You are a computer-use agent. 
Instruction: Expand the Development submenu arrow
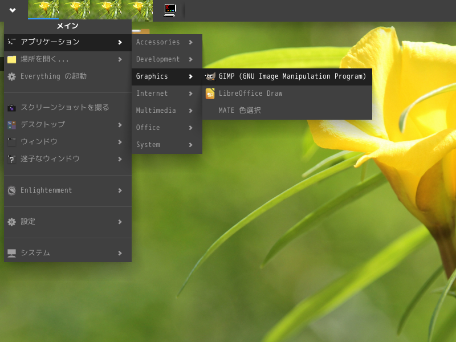pos(190,59)
